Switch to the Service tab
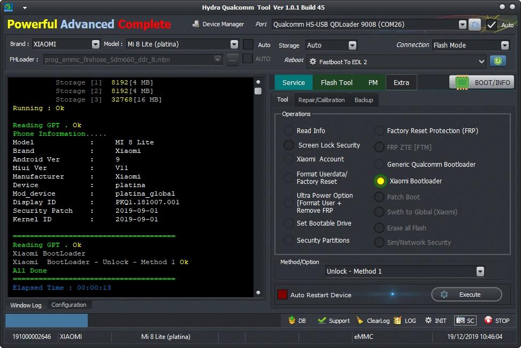Viewport: 521px width, 348px height. click(293, 82)
